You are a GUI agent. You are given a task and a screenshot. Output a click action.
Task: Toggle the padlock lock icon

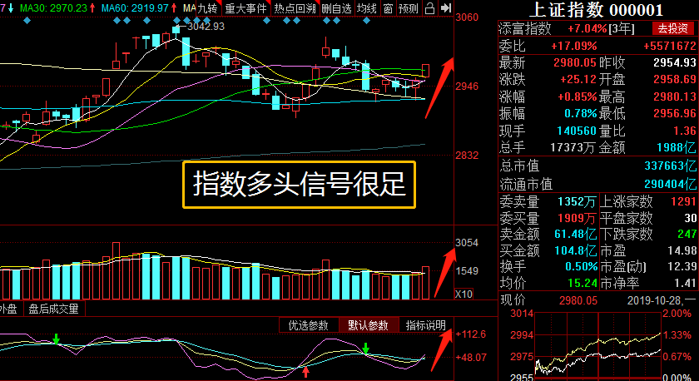tap(429, 8)
